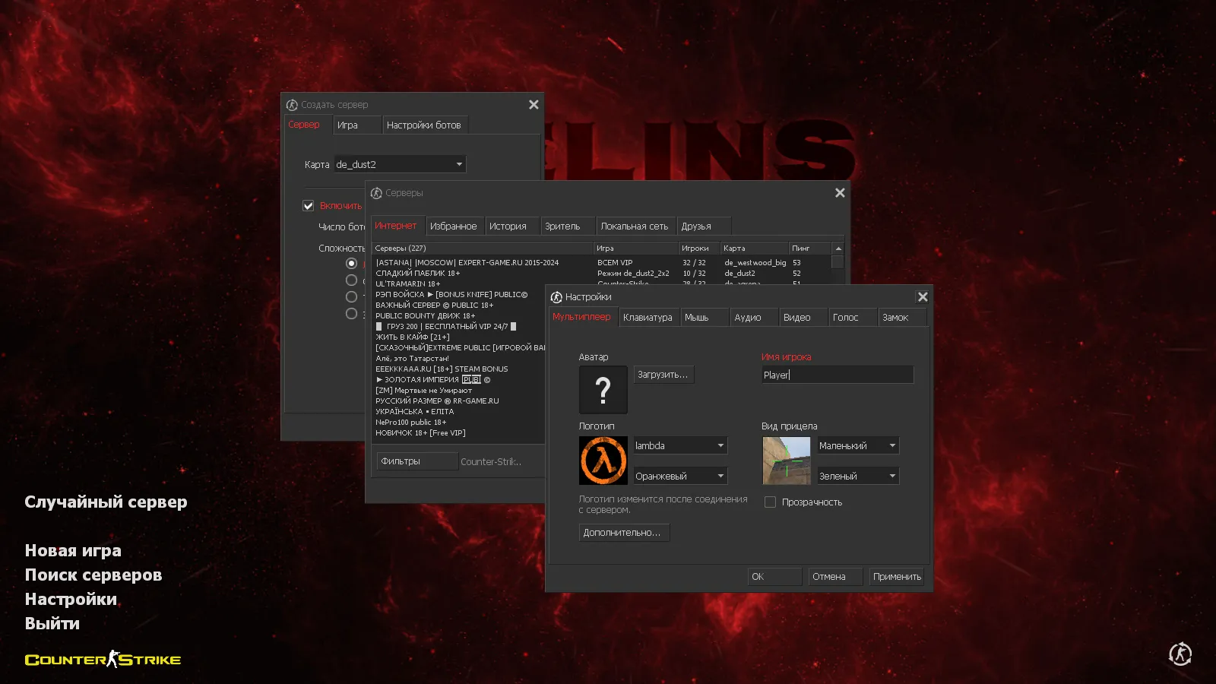Click the Counter-Strike logo at bottom left
This screenshot has height=684, width=1216.
pyautogui.click(x=103, y=659)
